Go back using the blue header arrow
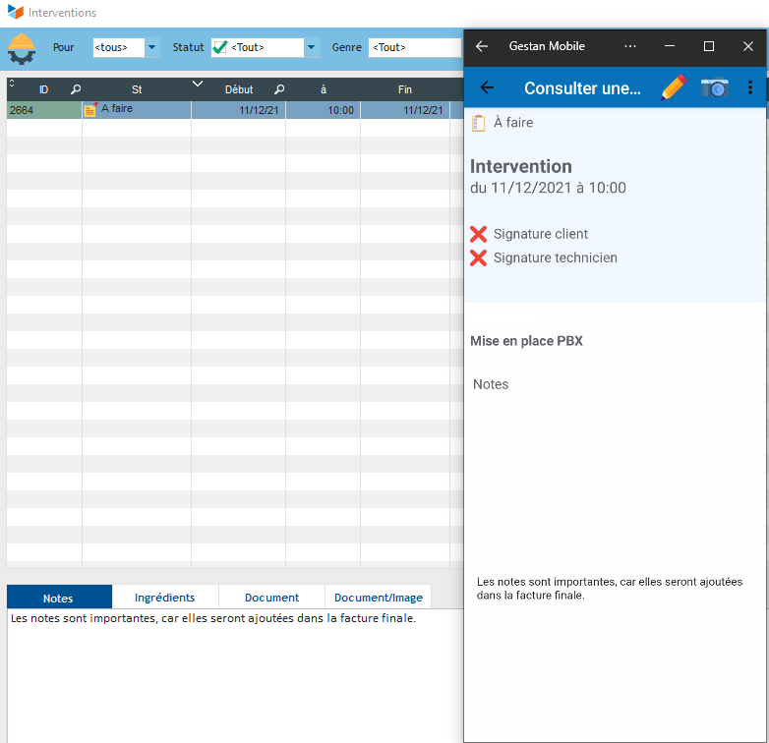Screen dimensions: 769x743 pos(487,87)
